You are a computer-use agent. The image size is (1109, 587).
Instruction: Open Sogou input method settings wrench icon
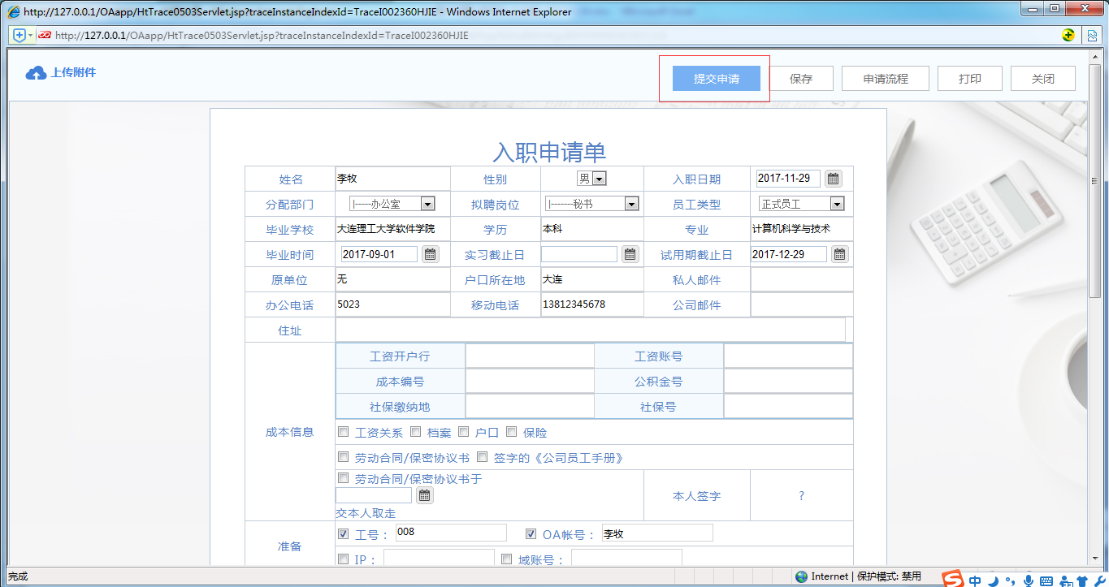click(1100, 579)
